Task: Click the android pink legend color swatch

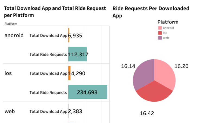Action: pos(160,28)
